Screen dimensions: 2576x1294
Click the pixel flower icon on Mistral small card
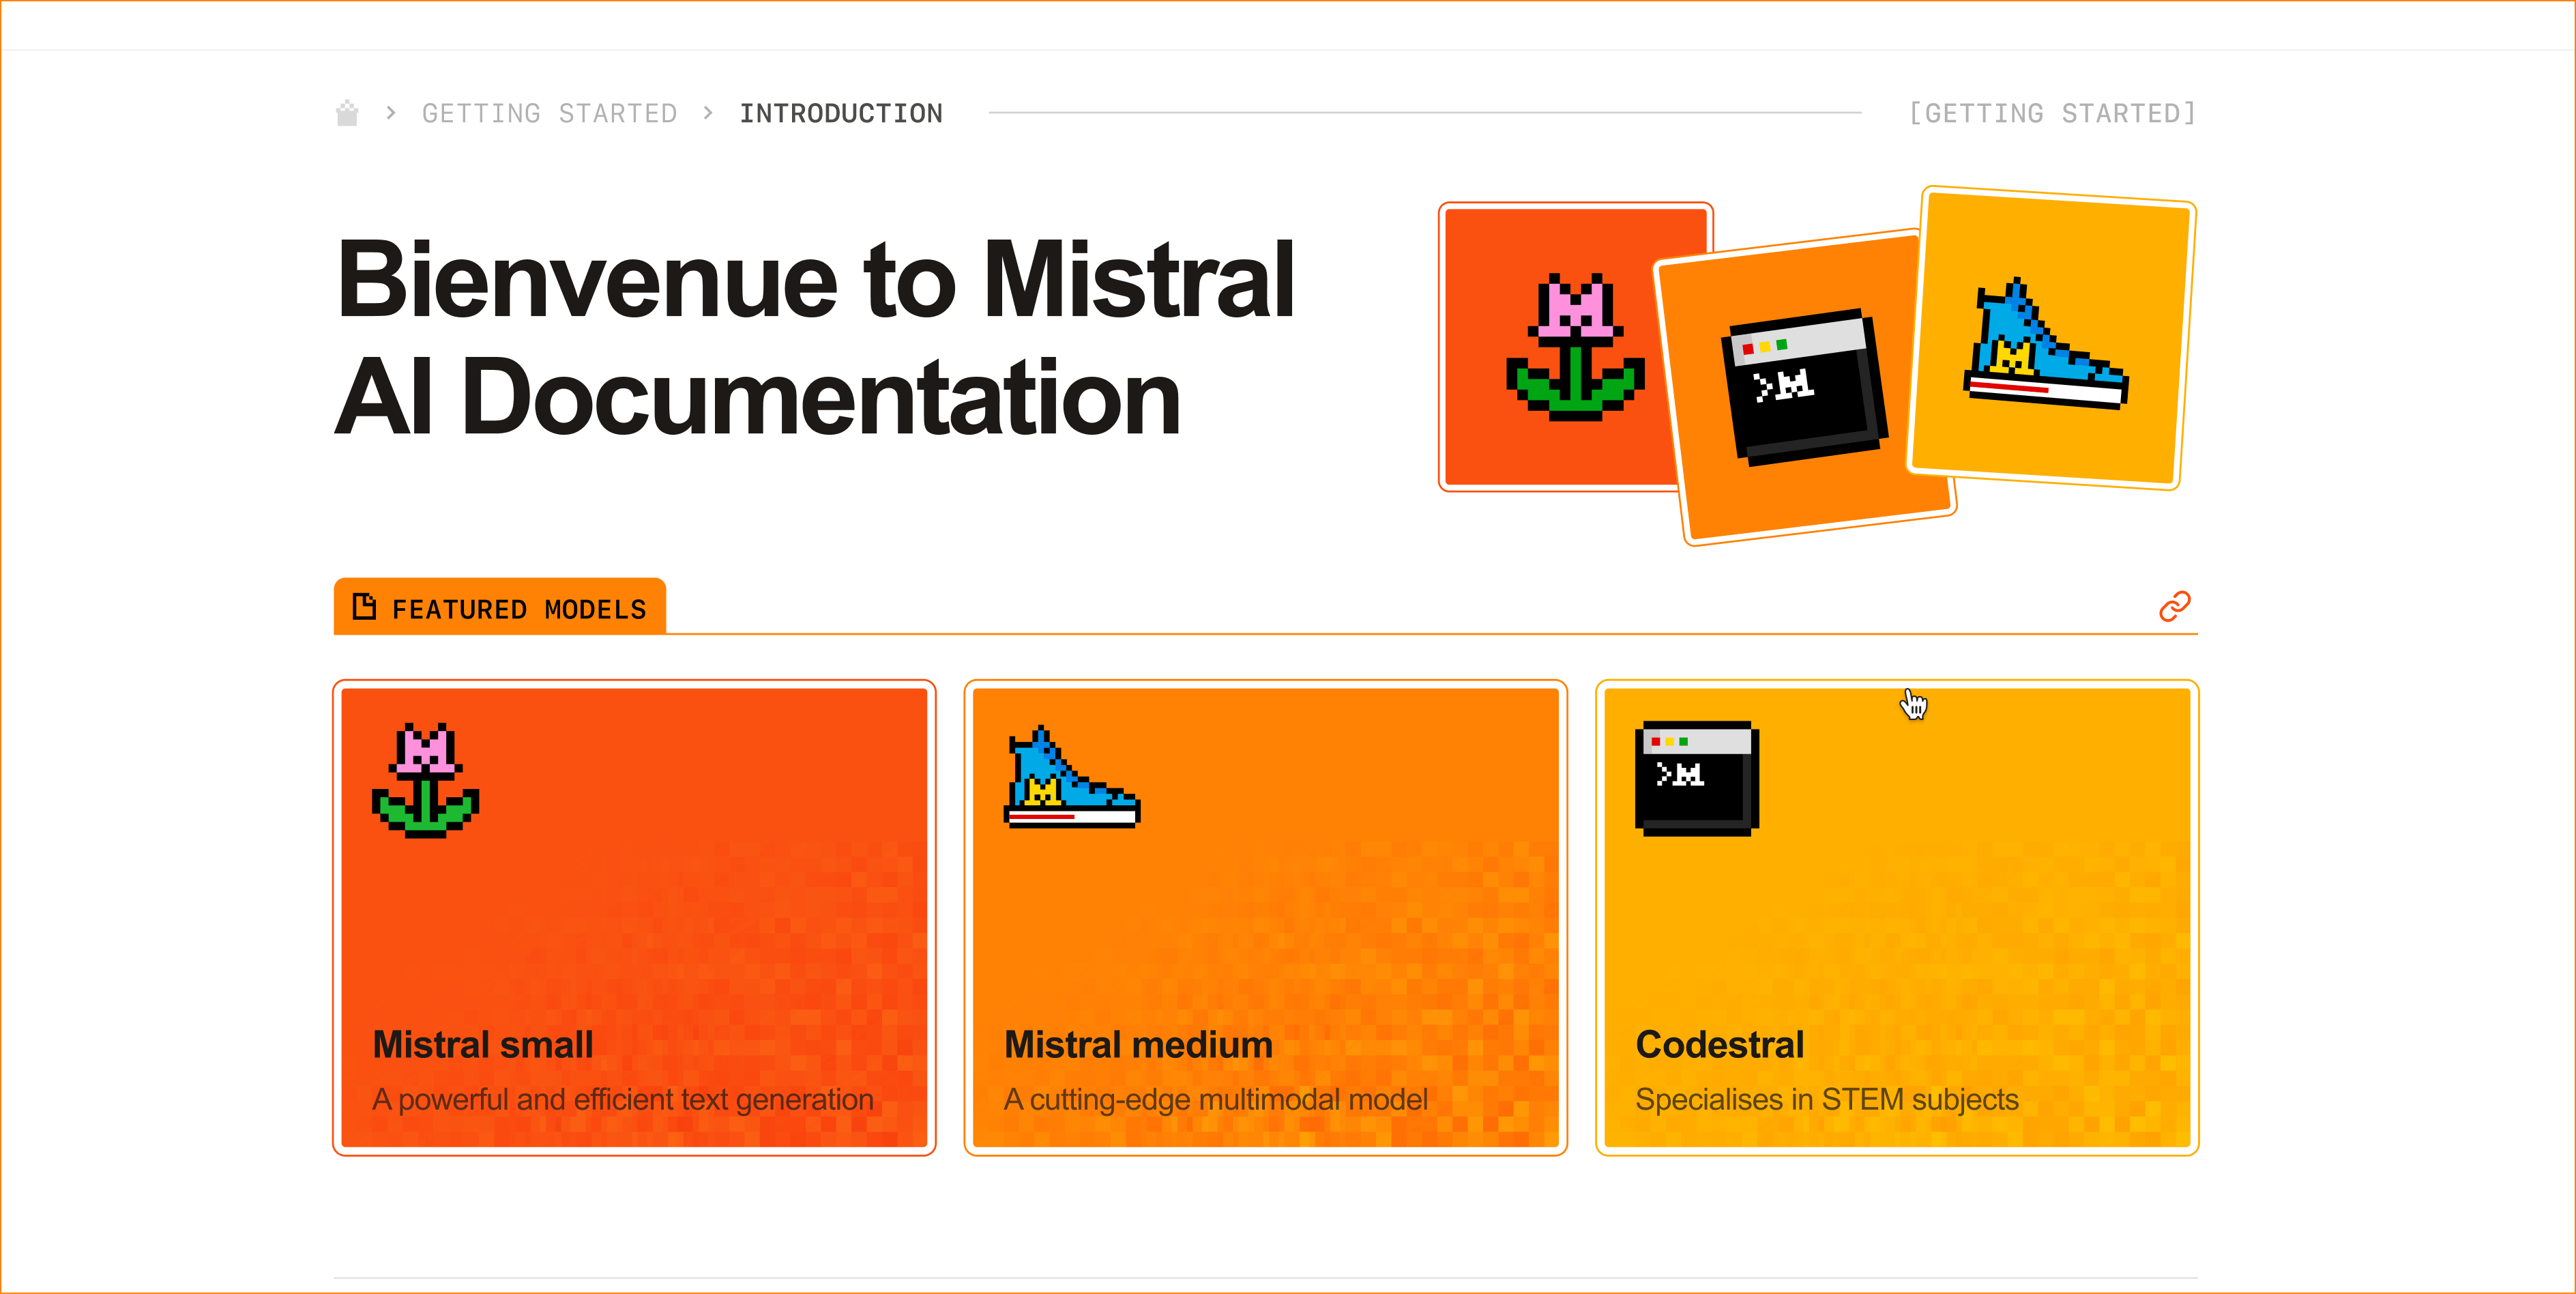(x=426, y=779)
